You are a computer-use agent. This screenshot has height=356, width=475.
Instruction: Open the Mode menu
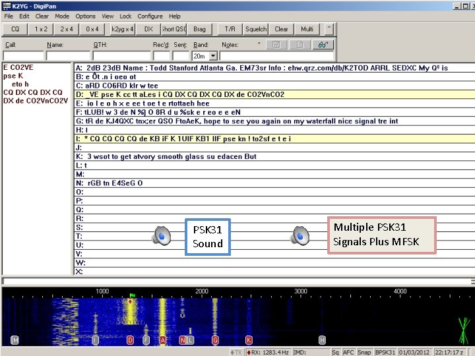62,16
